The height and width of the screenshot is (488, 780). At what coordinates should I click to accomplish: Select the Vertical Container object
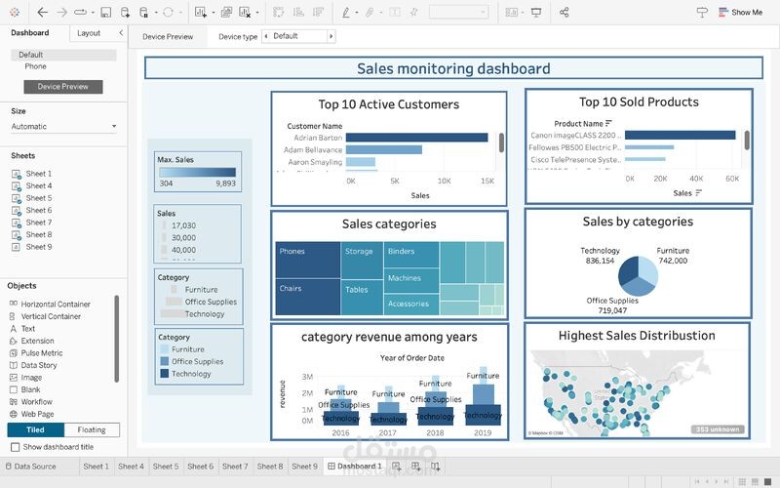[x=45, y=316]
